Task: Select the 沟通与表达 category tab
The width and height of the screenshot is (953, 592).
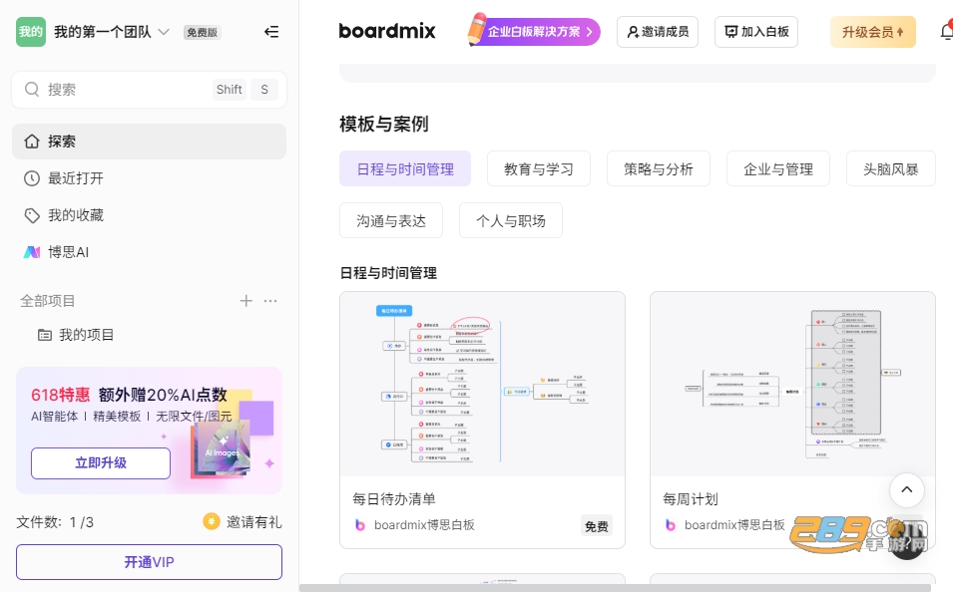Action: [391, 220]
